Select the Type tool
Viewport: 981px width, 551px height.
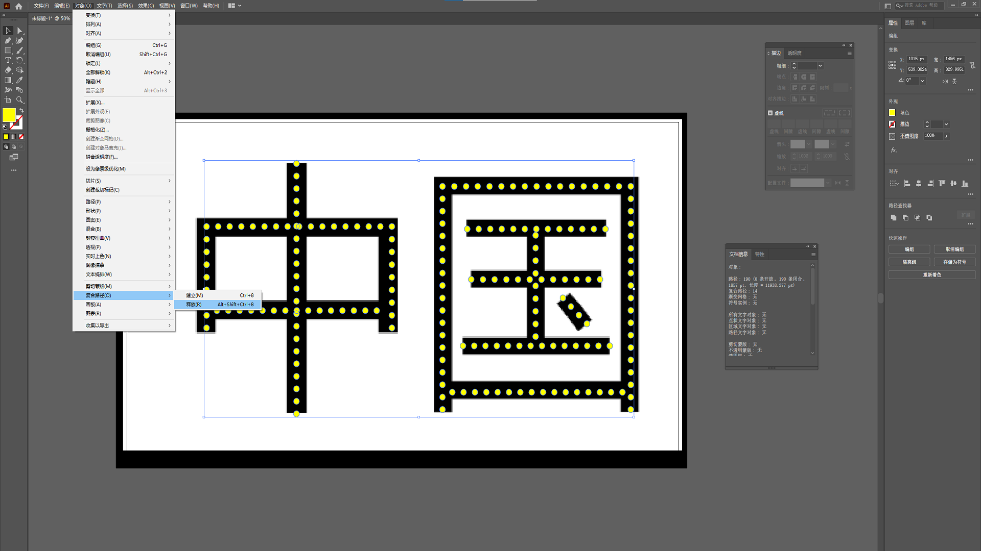[x=8, y=60]
